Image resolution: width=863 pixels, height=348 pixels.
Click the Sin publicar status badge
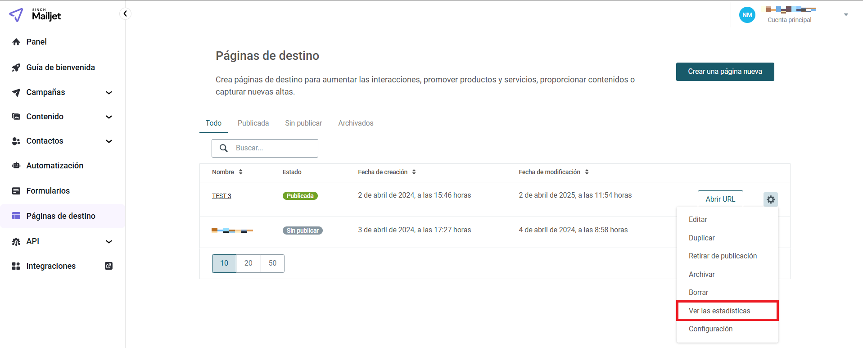coord(303,230)
